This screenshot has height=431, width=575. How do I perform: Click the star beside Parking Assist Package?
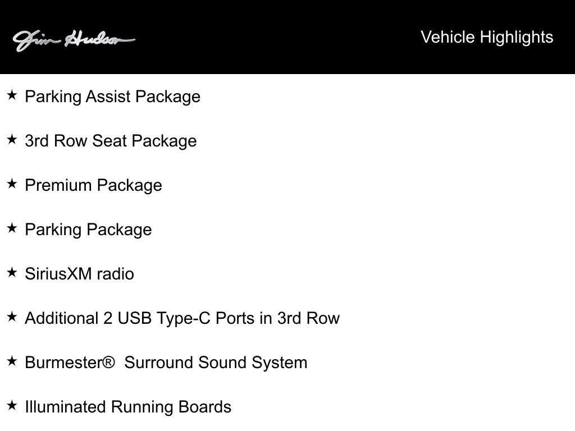pos(12,95)
